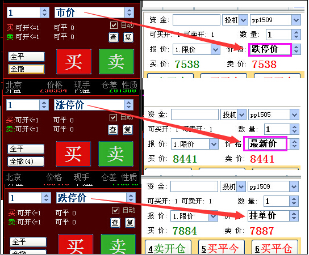The width and height of the screenshot is (309, 255).
Task: Click the 查 icon in the bottom 跌停价 panel
Action: pyautogui.click(x=115, y=222)
